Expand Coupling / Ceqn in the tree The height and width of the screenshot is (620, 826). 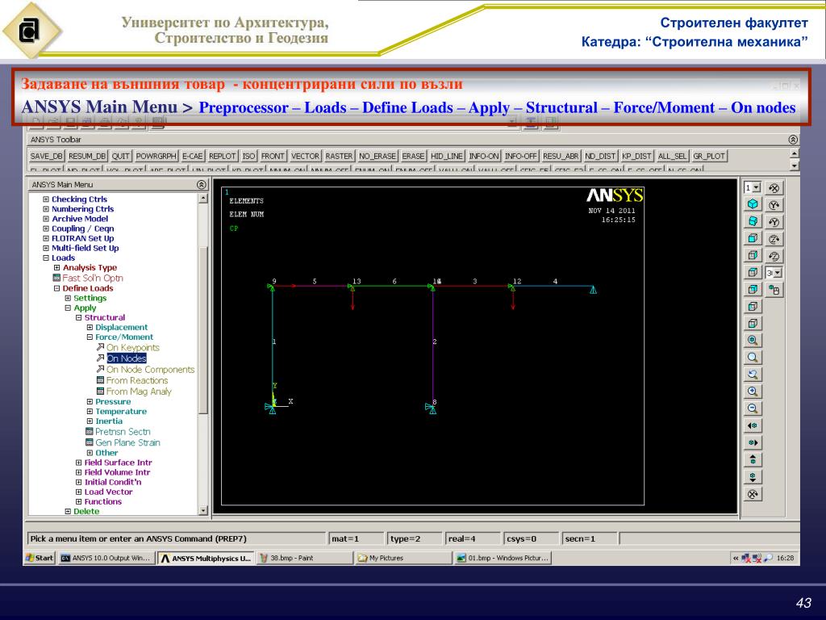point(46,228)
